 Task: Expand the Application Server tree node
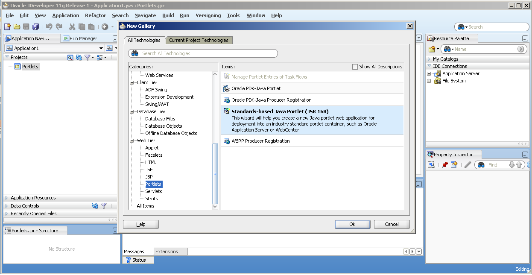pos(429,73)
